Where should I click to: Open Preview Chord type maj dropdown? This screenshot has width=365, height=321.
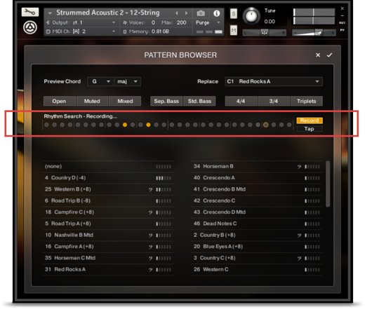(128, 81)
